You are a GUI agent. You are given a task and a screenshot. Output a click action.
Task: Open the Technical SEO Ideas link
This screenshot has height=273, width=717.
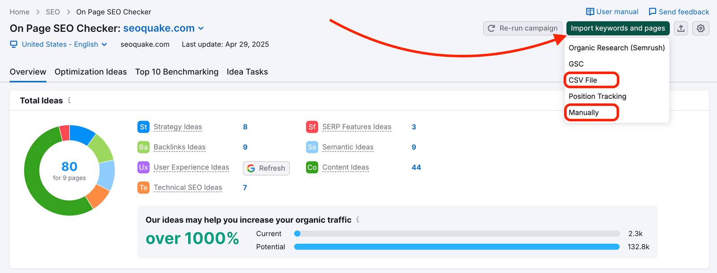click(188, 188)
